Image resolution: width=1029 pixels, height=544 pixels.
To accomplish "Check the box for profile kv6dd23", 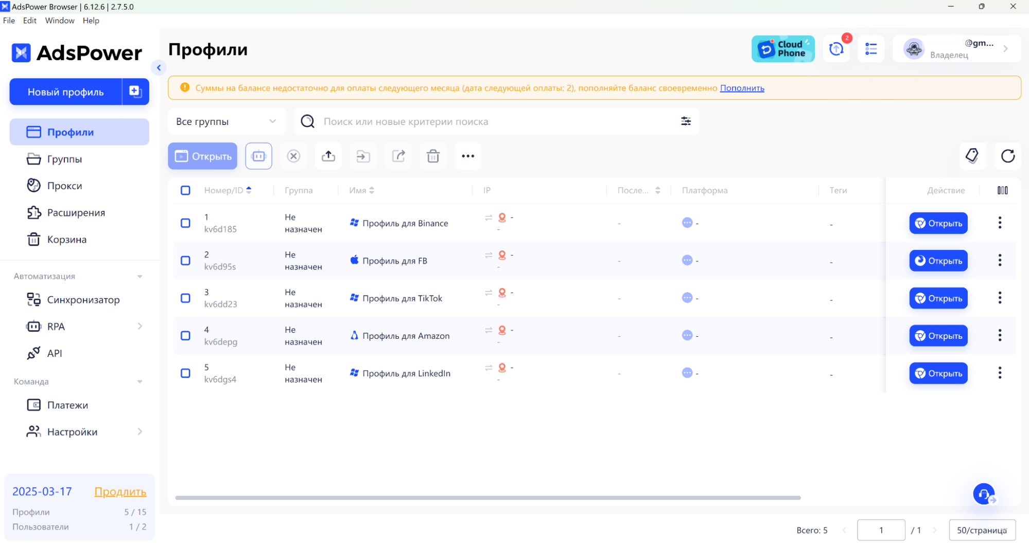I will pyautogui.click(x=185, y=298).
